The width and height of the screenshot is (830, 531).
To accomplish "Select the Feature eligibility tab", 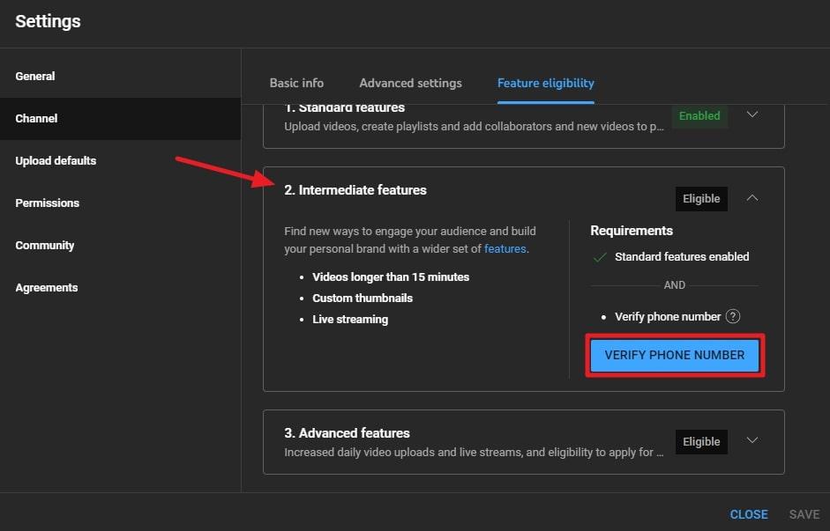I will [546, 83].
